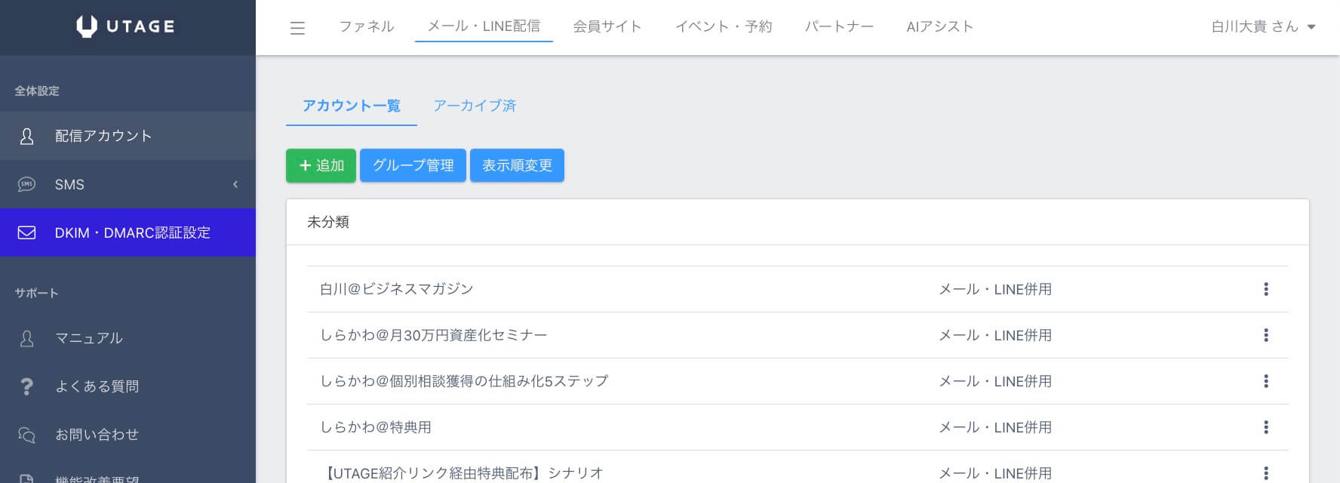Open マニュアル in the sidebar
Image resolution: width=1340 pixels, height=483 pixels.
(128, 338)
